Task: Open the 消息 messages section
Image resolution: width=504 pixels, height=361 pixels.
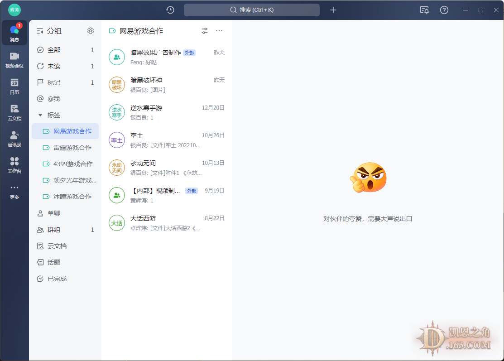Action: 14,33
